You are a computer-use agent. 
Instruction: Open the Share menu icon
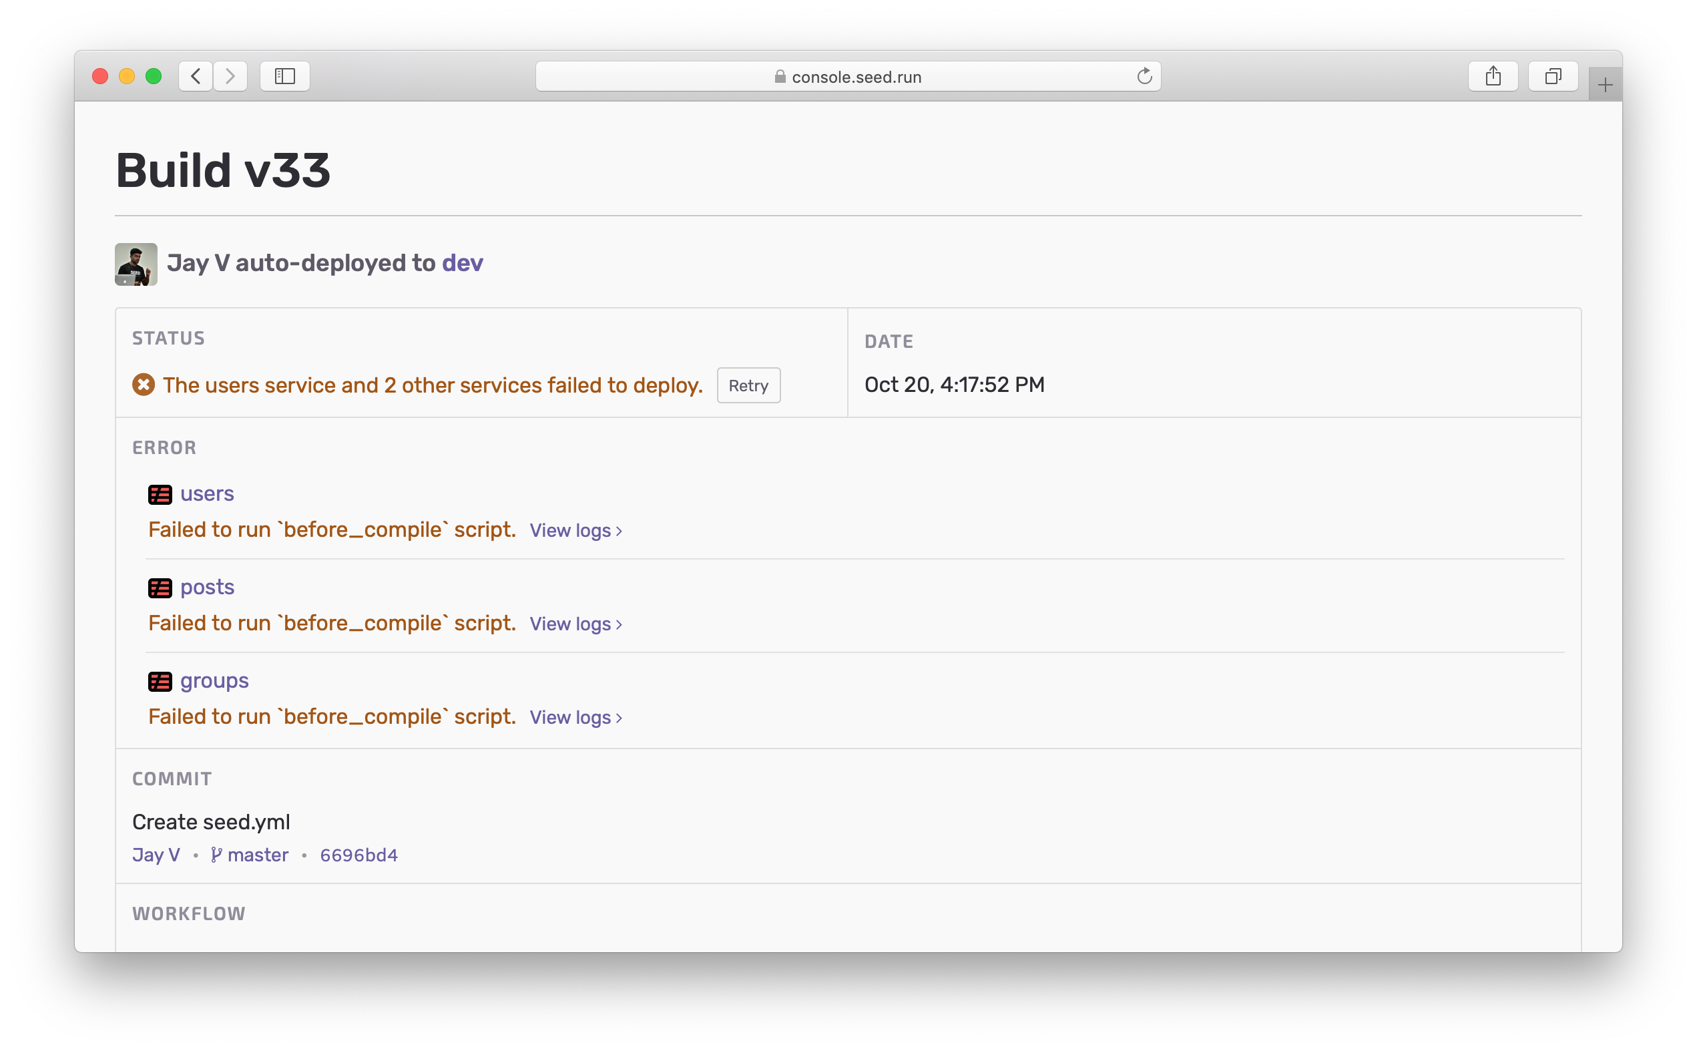click(1493, 75)
